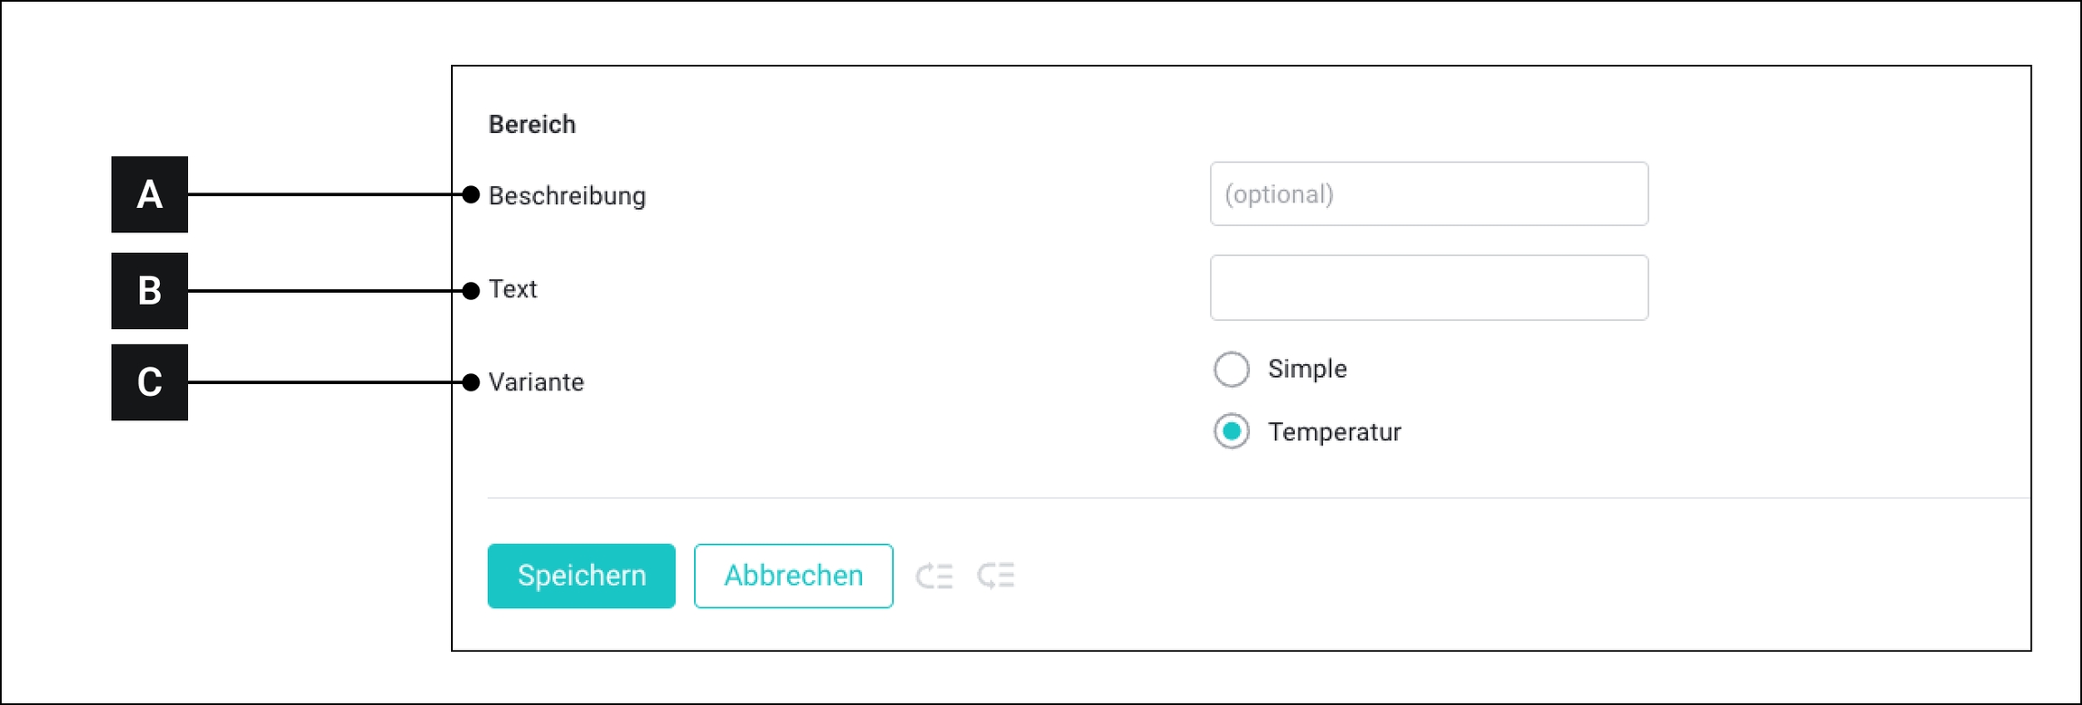2082x705 pixels.
Task: Click the Beschreibung field label
Action: click(567, 196)
